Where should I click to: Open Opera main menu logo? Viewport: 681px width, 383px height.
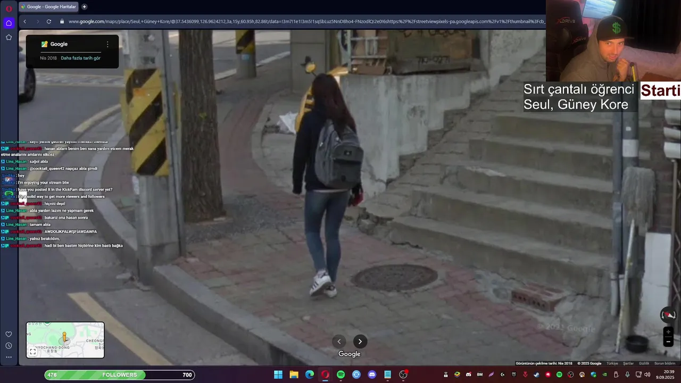9,9
